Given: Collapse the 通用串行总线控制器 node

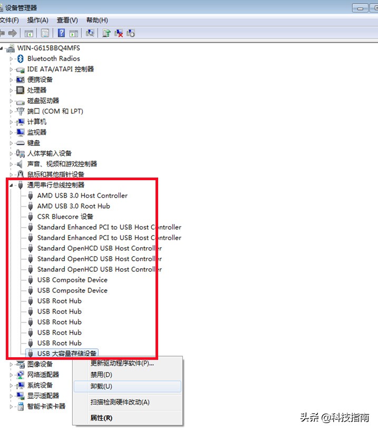Looking at the screenshot, I should pyautogui.click(x=11, y=185).
